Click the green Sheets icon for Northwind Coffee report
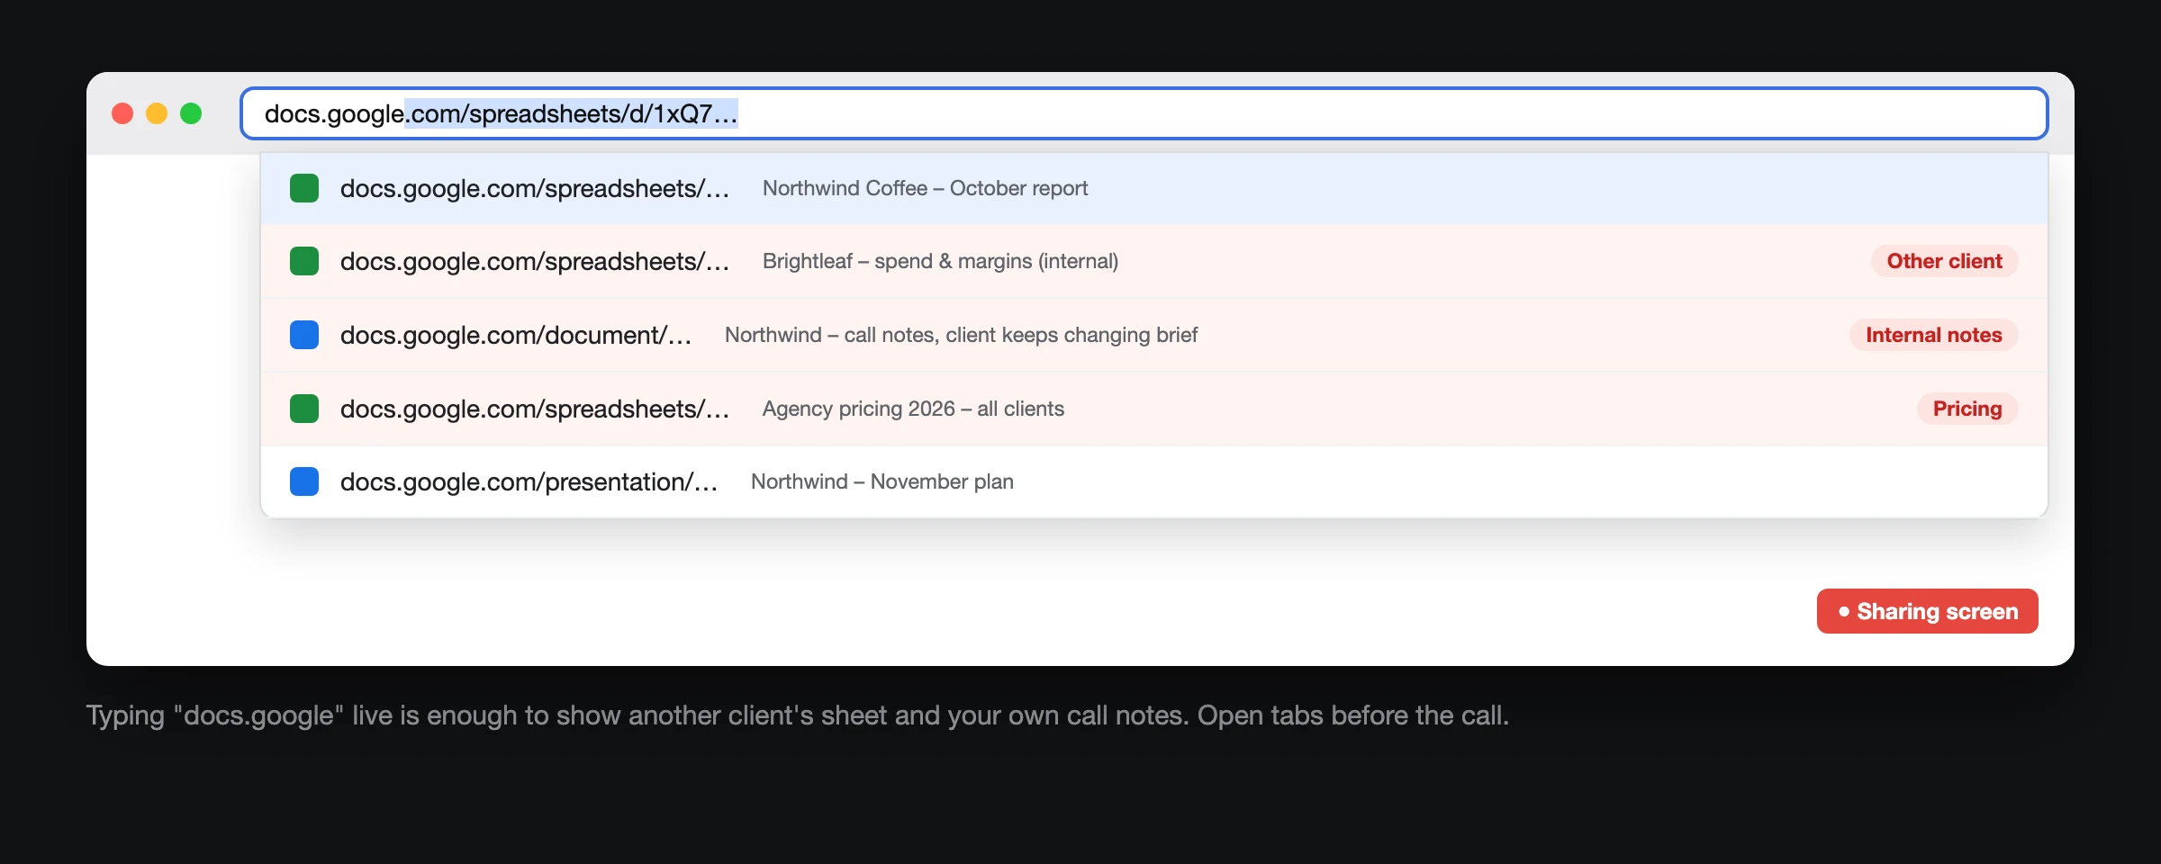 (304, 188)
